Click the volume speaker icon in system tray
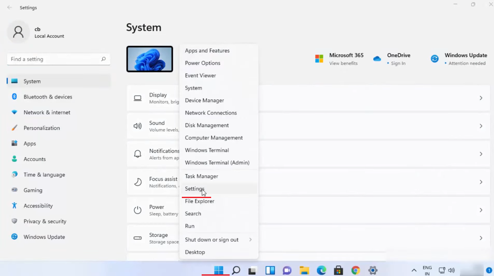 (x=452, y=270)
